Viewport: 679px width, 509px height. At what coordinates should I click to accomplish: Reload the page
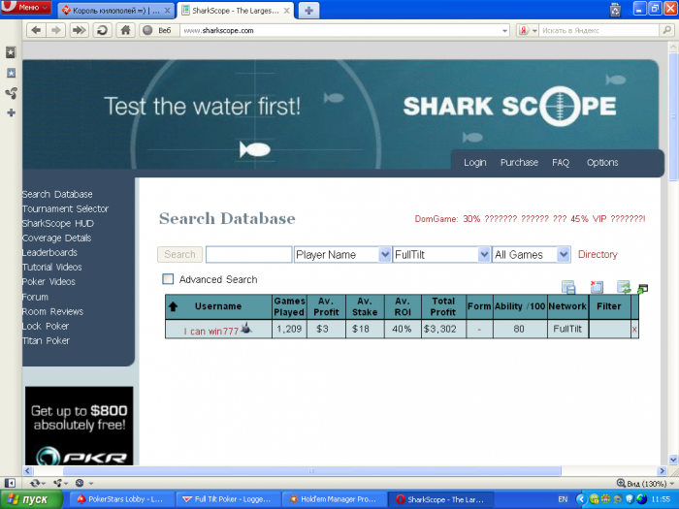coord(102,30)
